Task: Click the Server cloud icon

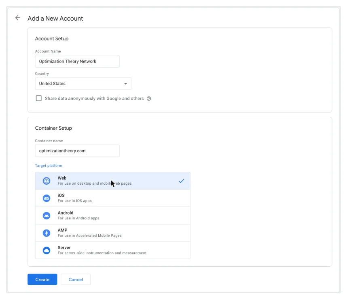Action: tap(47, 251)
